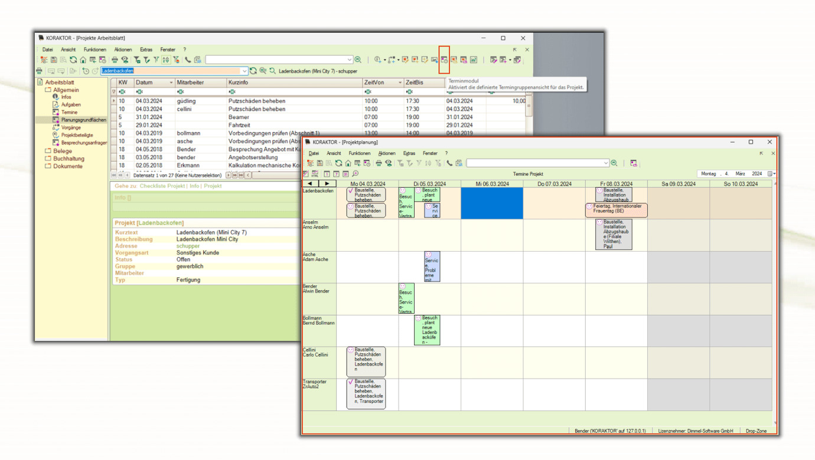Go to next week with right arrow
Screen dimensions: 815x460
[327, 184]
